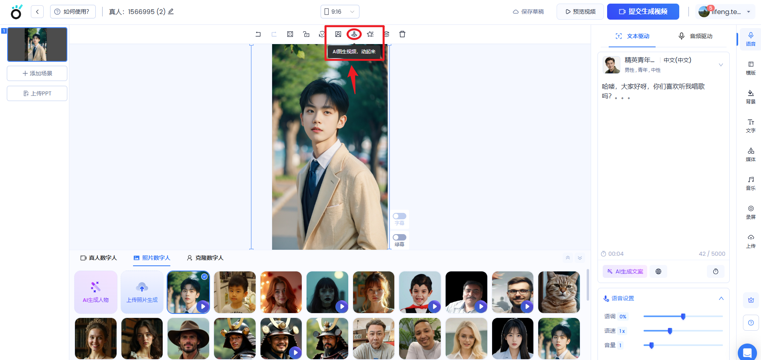The height and width of the screenshot is (360, 761).
Task: Select the tabby cat avatar thumbnail
Action: point(559,292)
